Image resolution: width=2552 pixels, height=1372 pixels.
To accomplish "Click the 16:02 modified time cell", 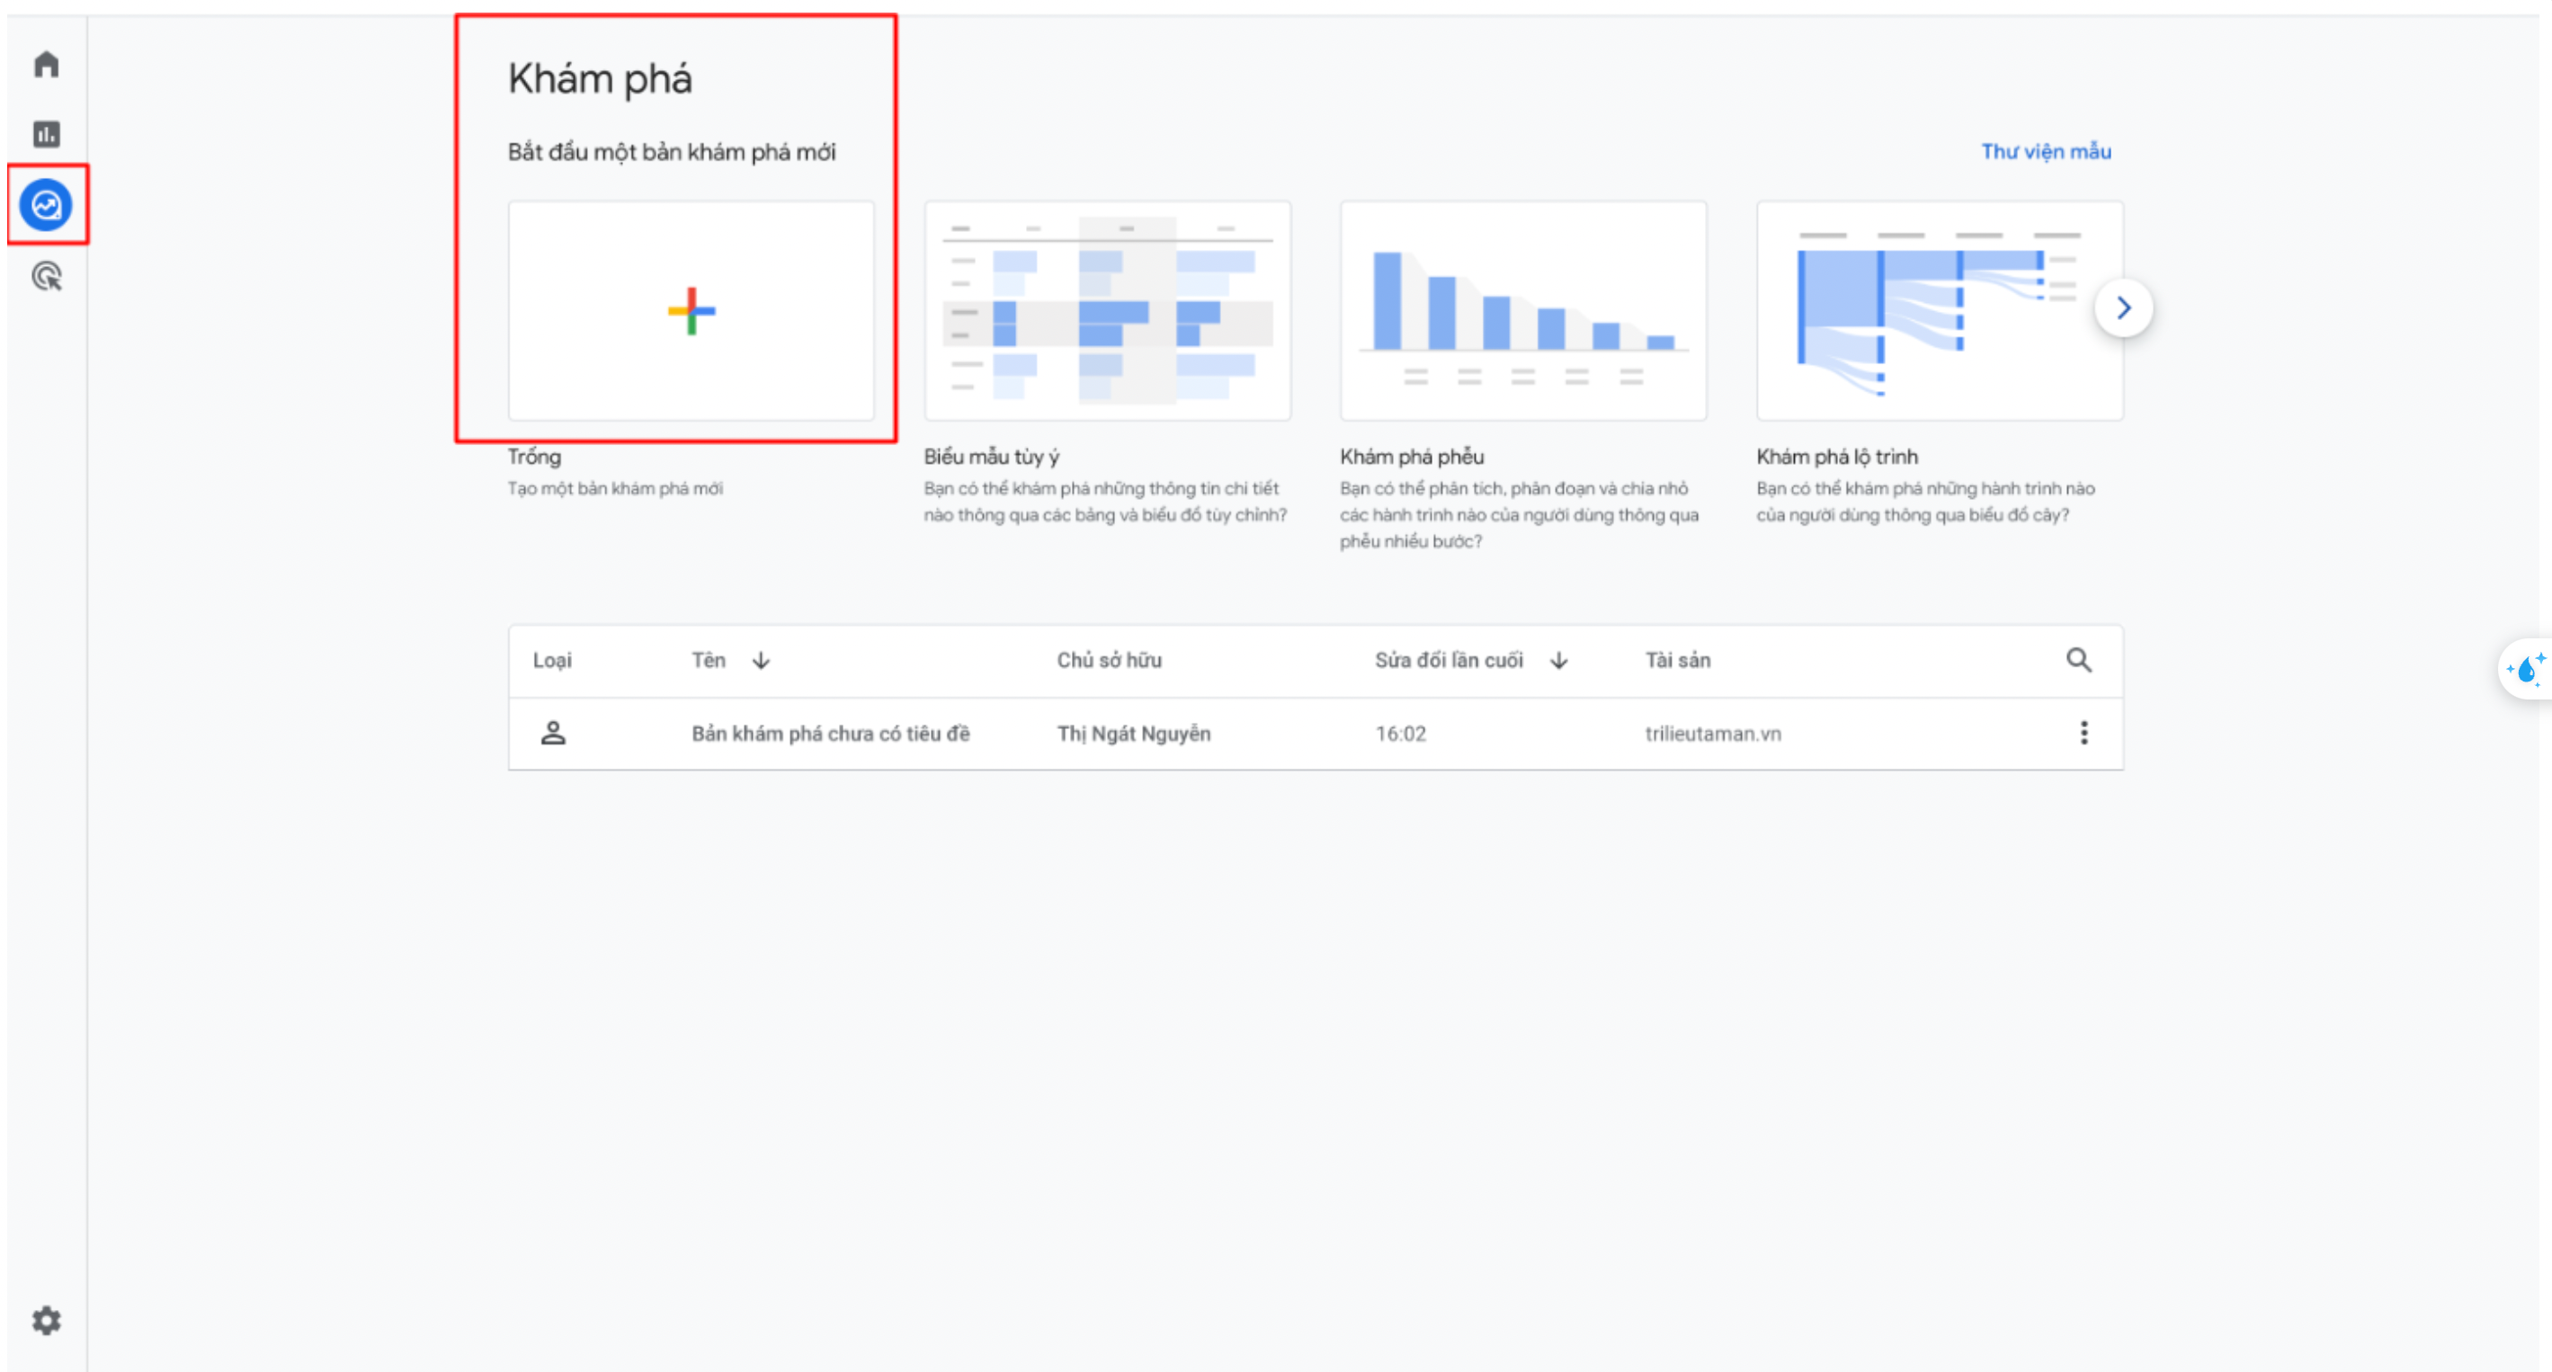I will pyautogui.click(x=1400, y=733).
